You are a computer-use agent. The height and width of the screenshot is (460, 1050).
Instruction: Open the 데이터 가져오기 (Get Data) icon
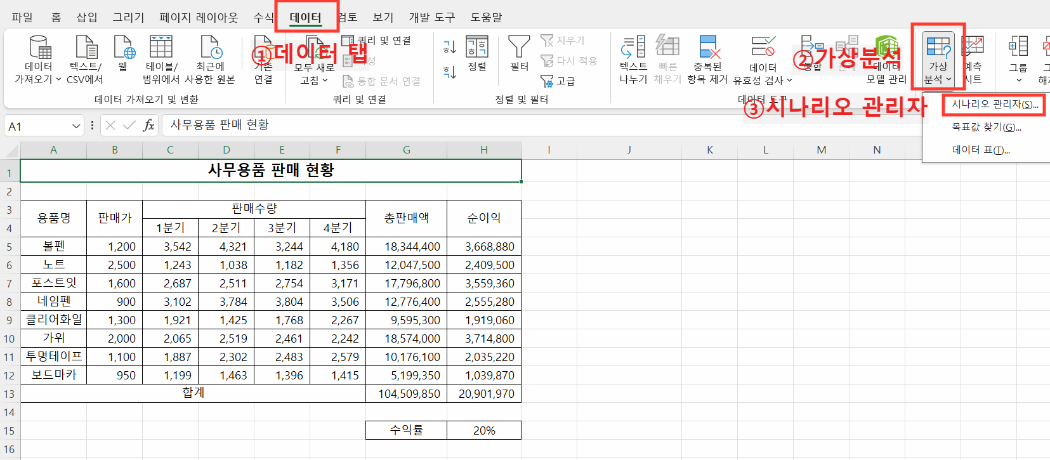(x=39, y=48)
